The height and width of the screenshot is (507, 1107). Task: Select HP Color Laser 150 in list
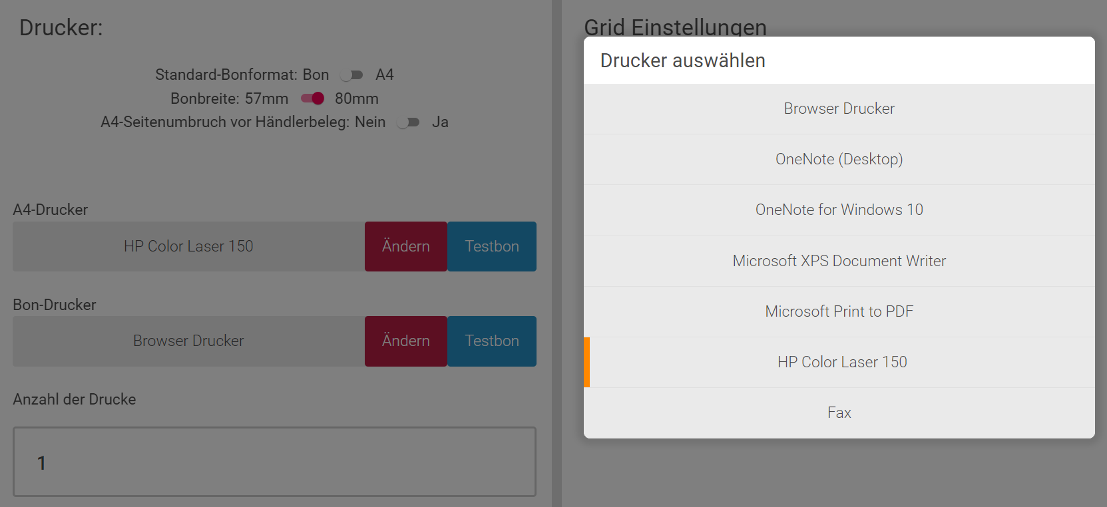click(x=841, y=362)
